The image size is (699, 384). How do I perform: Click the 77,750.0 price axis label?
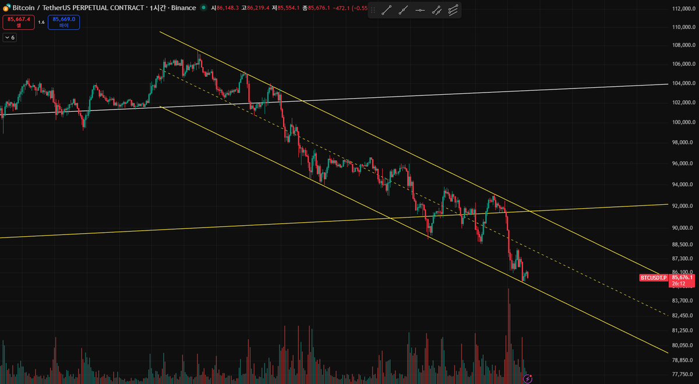tap(684, 374)
